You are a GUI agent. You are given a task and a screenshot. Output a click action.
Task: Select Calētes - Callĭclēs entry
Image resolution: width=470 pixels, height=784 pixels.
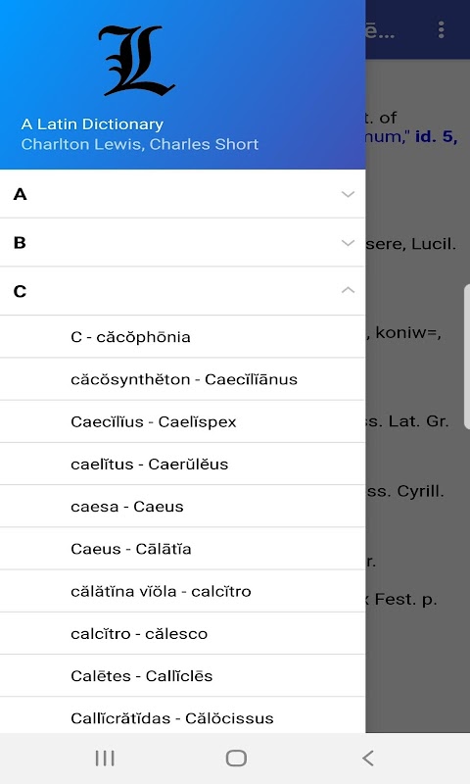pos(182,676)
